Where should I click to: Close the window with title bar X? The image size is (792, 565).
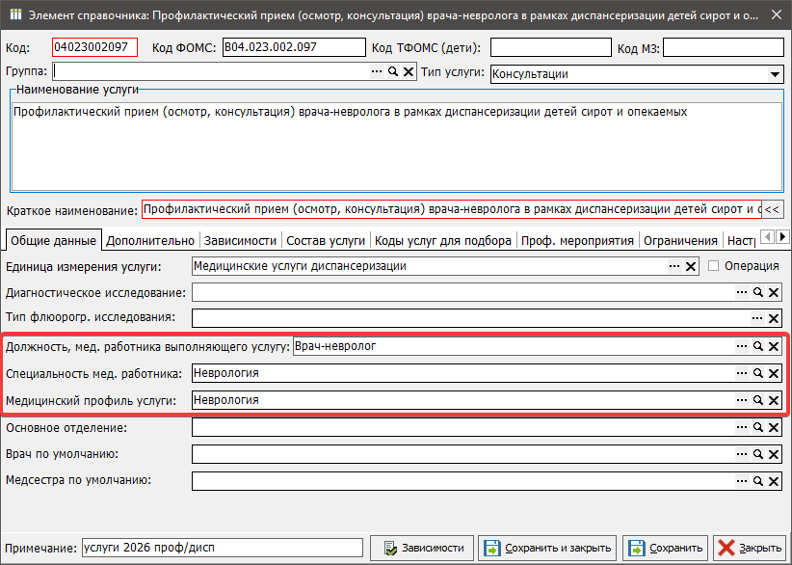(x=777, y=15)
